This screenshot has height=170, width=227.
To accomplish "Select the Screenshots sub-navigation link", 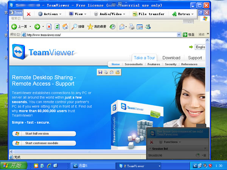I will point(134,64).
